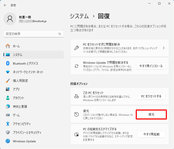Click the reset PC icon
Viewport: 174px width, 149px height.
(x=77, y=96)
